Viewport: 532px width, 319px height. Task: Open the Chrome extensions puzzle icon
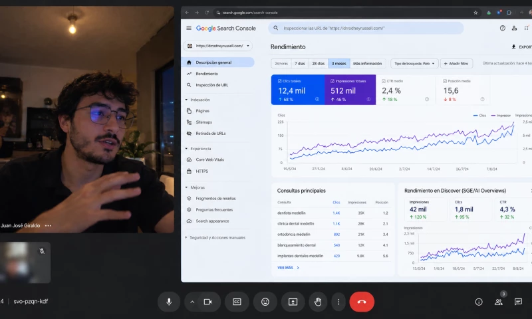click(509, 13)
